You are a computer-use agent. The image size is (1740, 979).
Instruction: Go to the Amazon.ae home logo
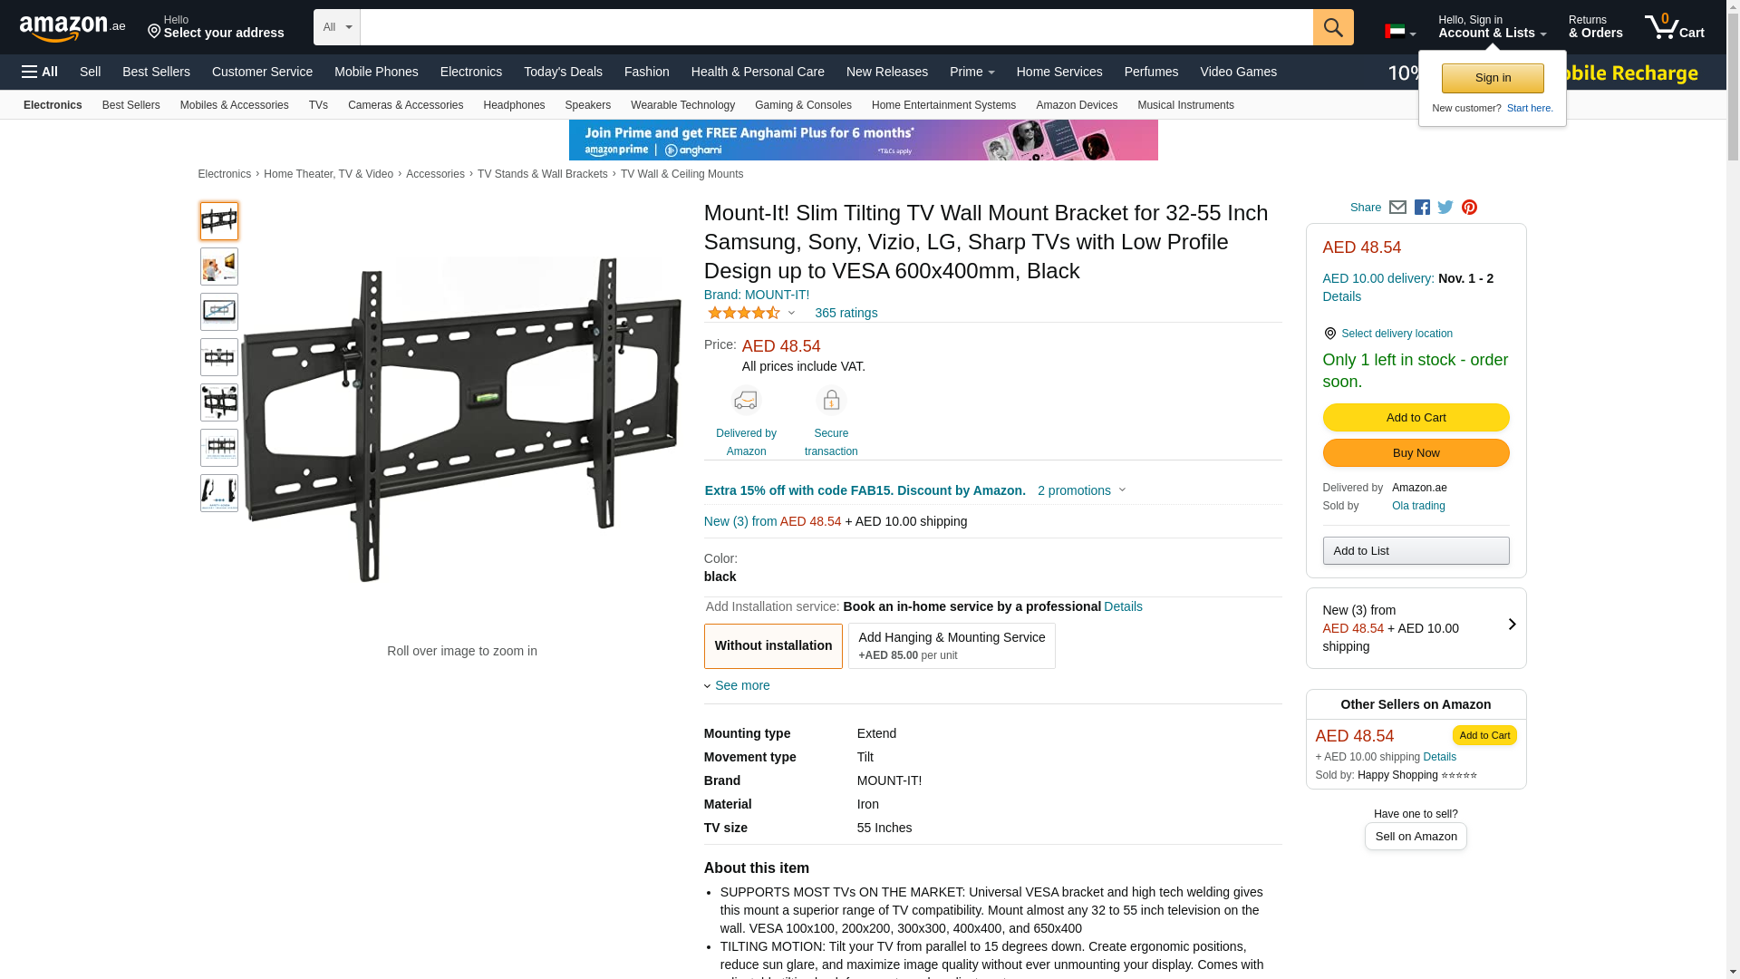(72, 28)
